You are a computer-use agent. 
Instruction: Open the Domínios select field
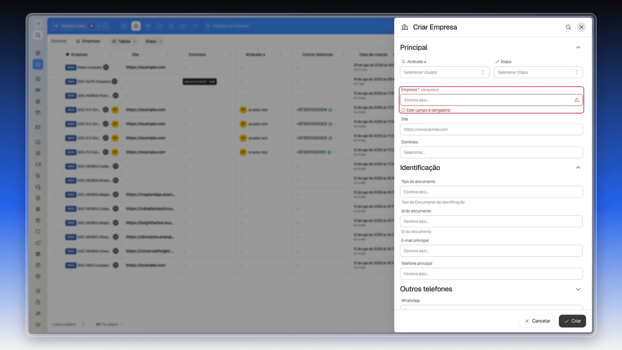click(491, 153)
